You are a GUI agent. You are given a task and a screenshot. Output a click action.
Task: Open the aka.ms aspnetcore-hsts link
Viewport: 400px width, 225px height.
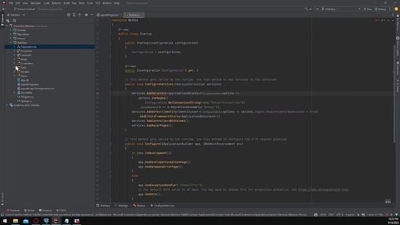tap(323, 189)
